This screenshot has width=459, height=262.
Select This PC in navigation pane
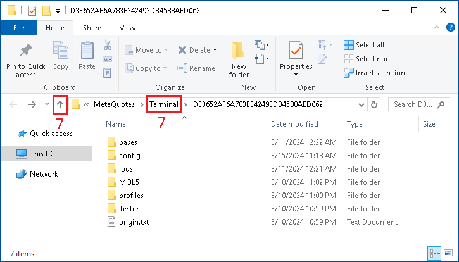click(47, 153)
